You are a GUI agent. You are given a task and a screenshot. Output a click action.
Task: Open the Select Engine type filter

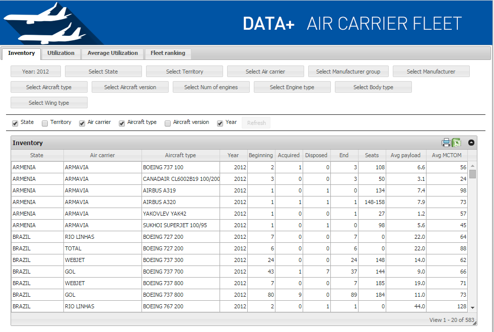click(x=293, y=87)
